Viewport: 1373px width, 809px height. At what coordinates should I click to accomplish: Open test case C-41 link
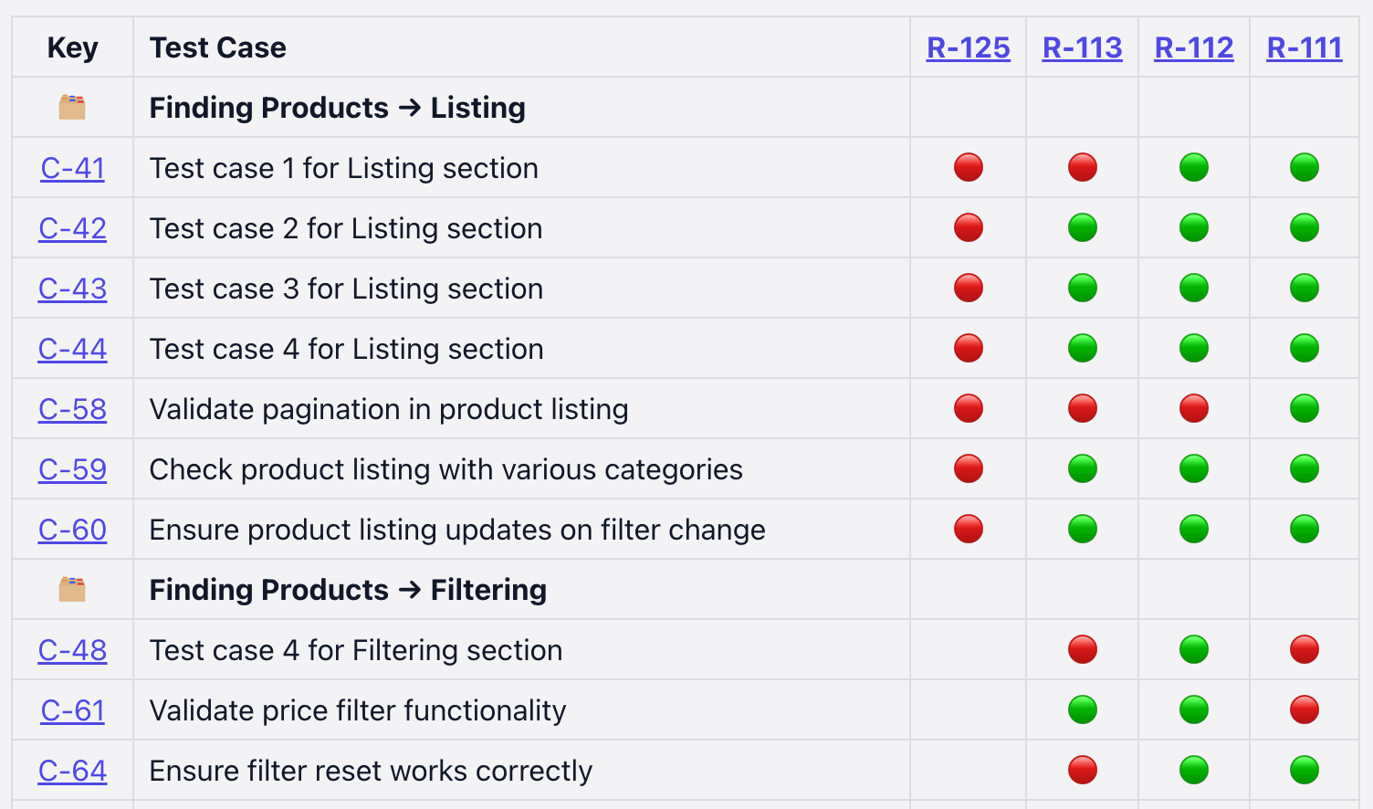73,168
